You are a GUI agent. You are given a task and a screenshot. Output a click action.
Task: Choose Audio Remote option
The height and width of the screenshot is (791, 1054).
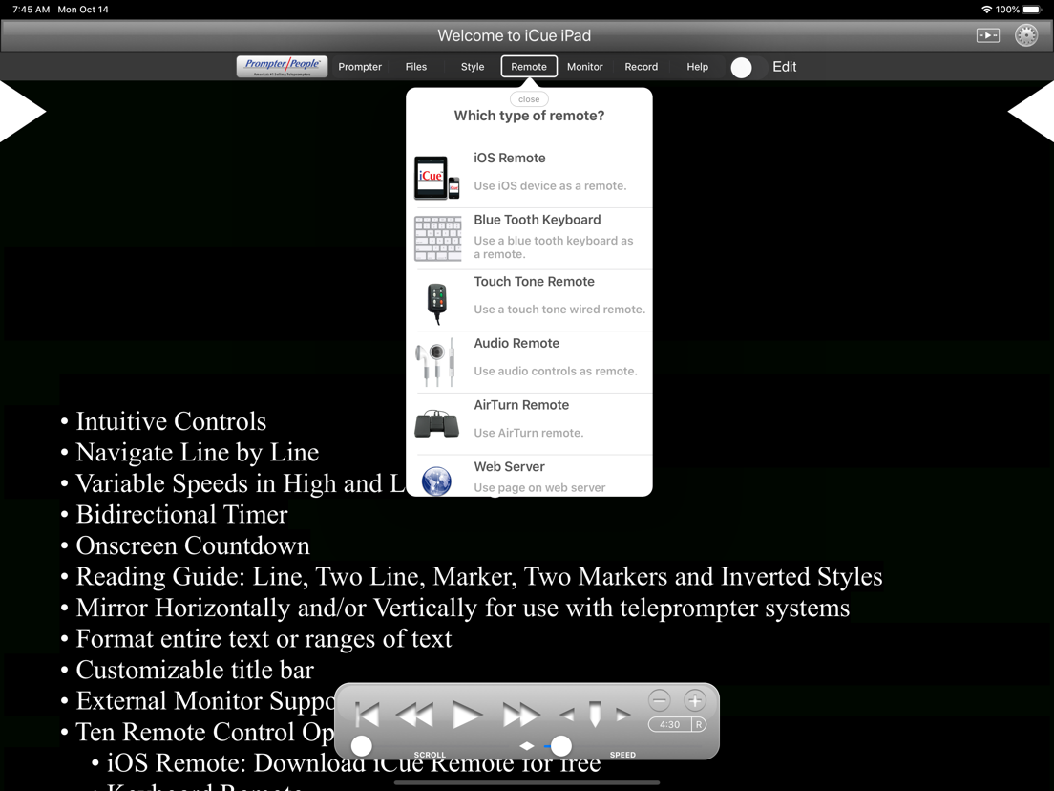point(529,363)
